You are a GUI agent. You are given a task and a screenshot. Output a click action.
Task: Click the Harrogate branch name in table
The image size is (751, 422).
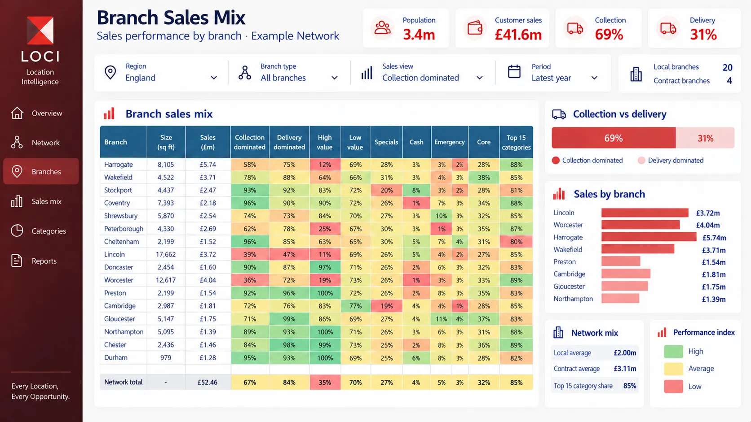click(x=119, y=165)
